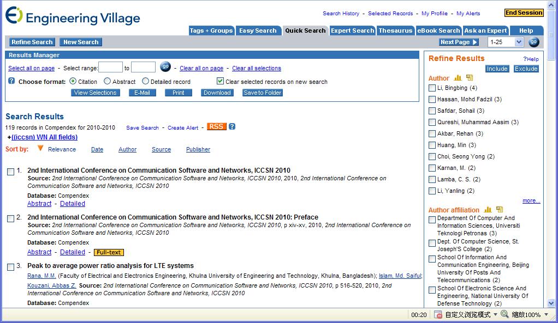Go to the Expert Search tab

[353, 31]
